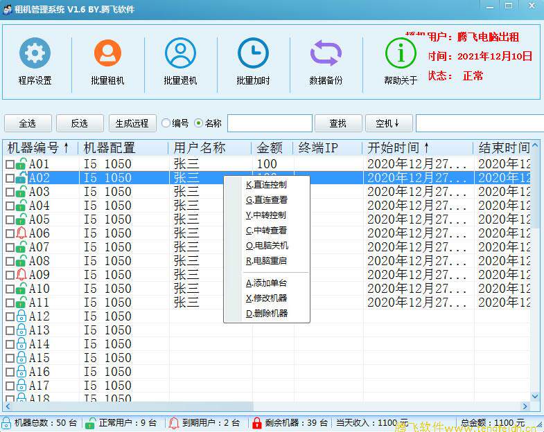
Task: Open 批里退机 blue user icon
Action: point(180,53)
